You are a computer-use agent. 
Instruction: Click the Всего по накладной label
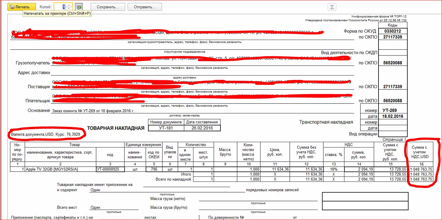tap(173, 179)
